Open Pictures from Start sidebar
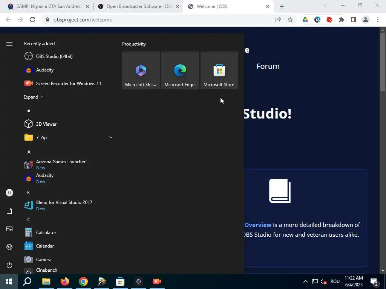386x289 pixels. pos(9,229)
